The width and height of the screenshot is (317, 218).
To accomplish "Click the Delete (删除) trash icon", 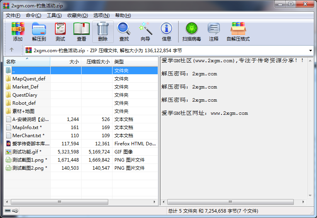I will [103, 29].
